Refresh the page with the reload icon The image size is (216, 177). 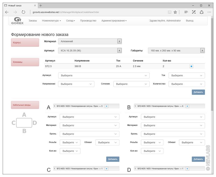[x=23, y=12]
